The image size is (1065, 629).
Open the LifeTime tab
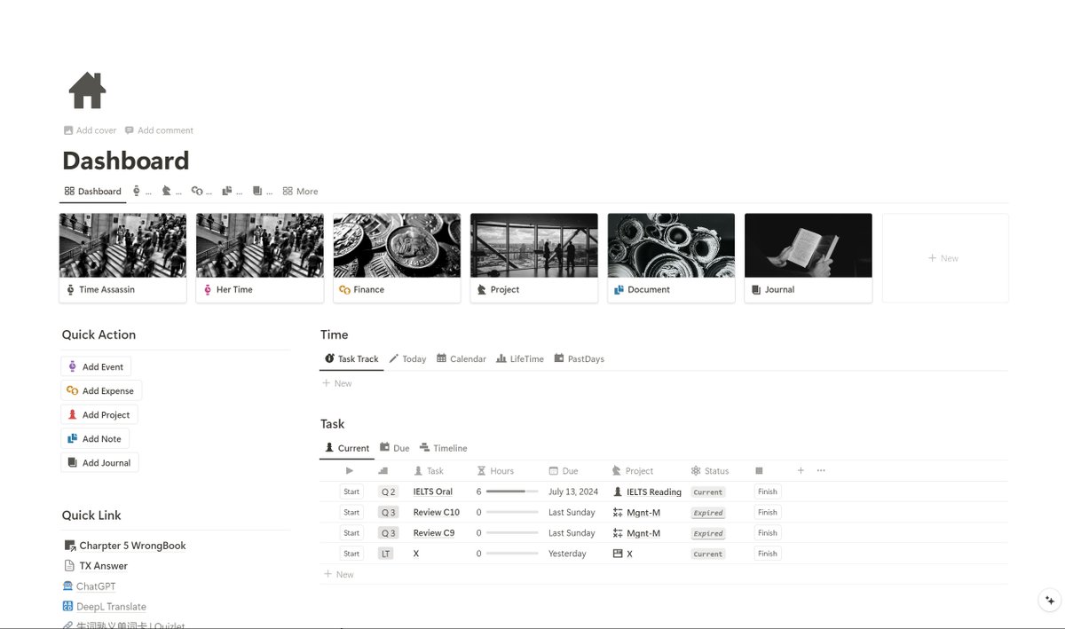pos(520,358)
